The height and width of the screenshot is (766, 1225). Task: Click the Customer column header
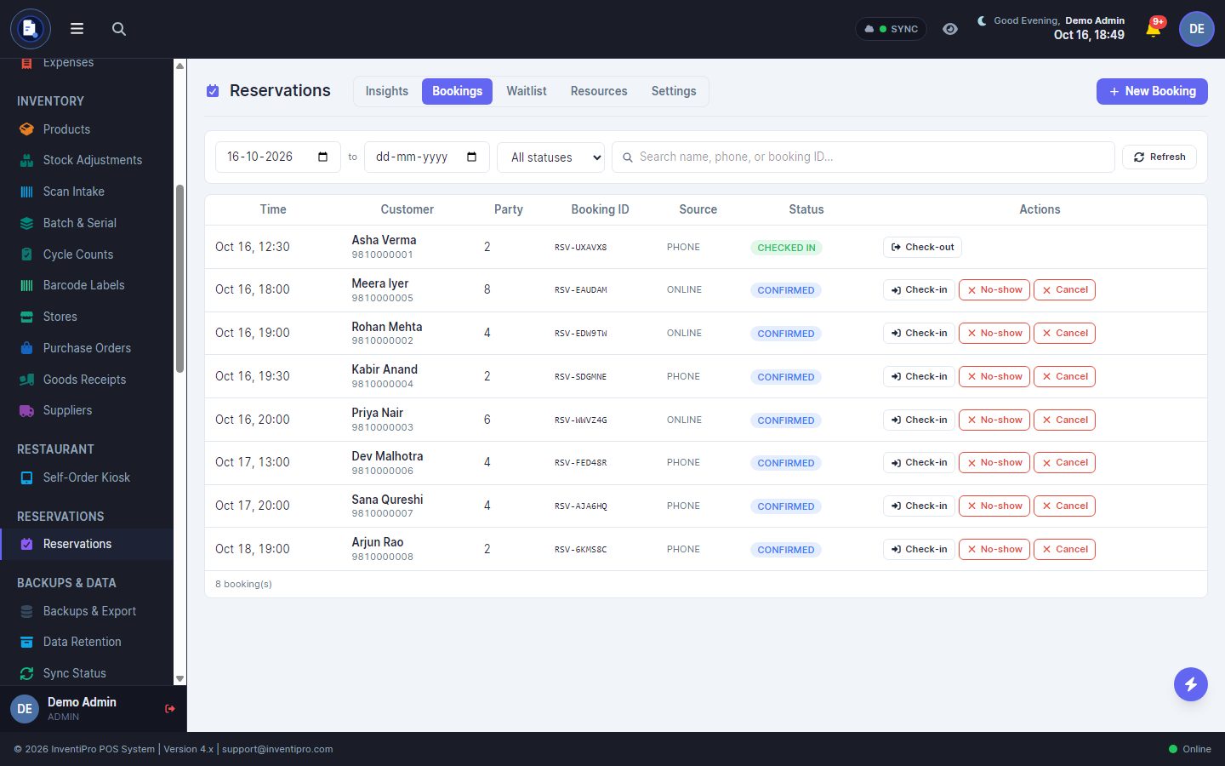[x=407, y=209]
